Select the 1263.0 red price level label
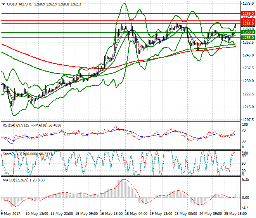 click(x=248, y=24)
